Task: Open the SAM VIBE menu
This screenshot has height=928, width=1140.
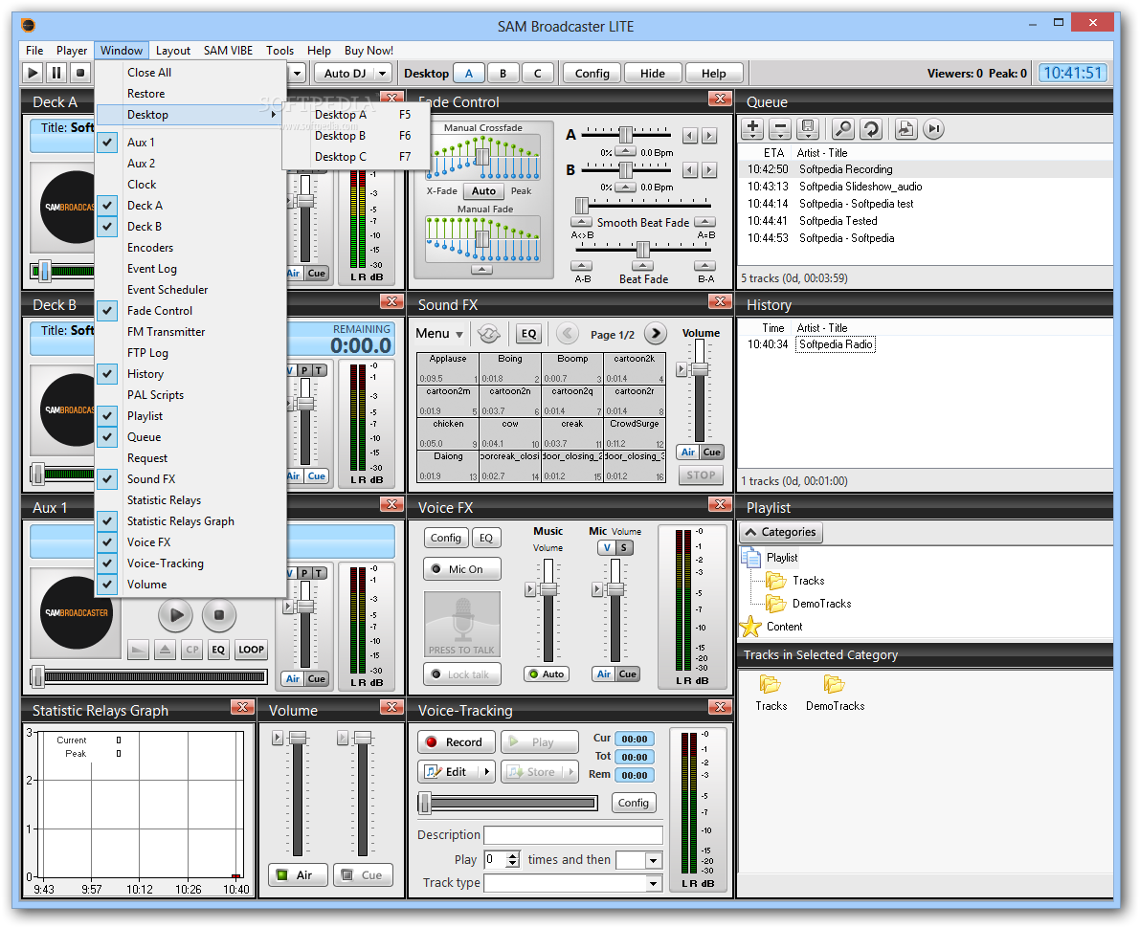Action: tap(229, 50)
